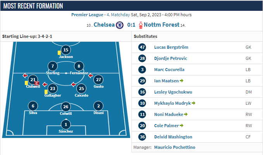Viewport: 263px width, 155px height.
Task: Open the Premier League competition link
Action: pyautogui.click(x=87, y=15)
